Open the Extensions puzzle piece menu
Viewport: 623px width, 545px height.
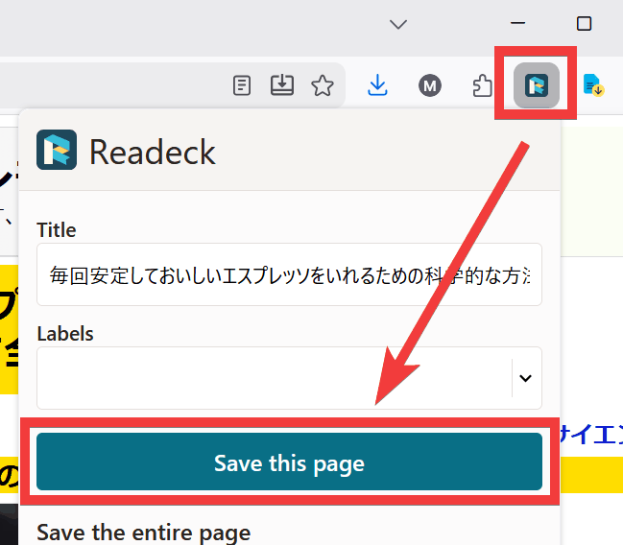coord(482,85)
